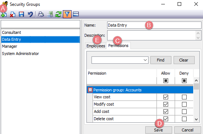The height and width of the screenshot is (134, 203).
Task: Click the blue floppy disk save icon
Action: coord(21,14)
